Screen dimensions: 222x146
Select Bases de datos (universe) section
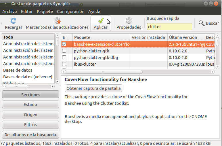(x=28, y=77)
